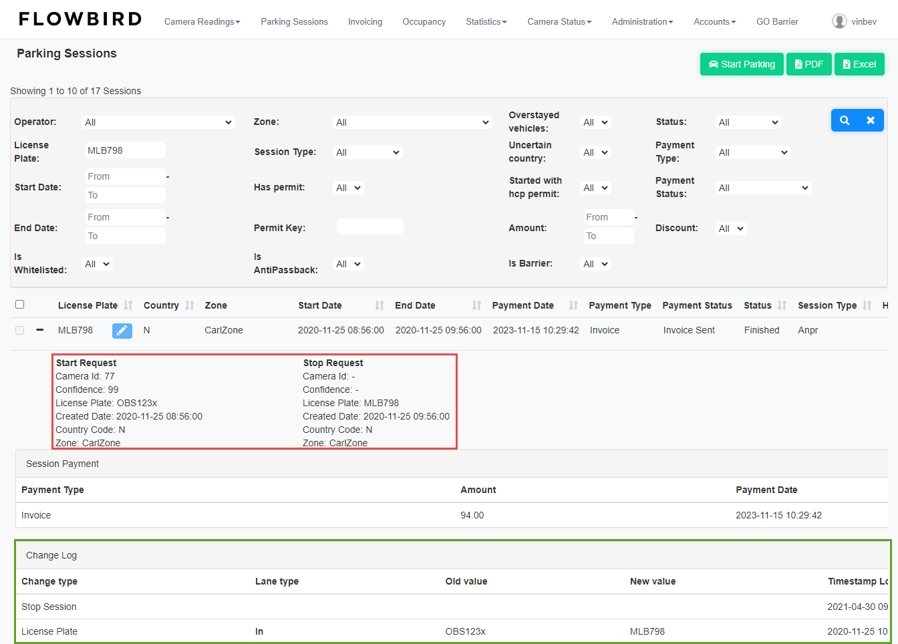
Task: Sort by the Payment Date column arrows
Action: 573,305
